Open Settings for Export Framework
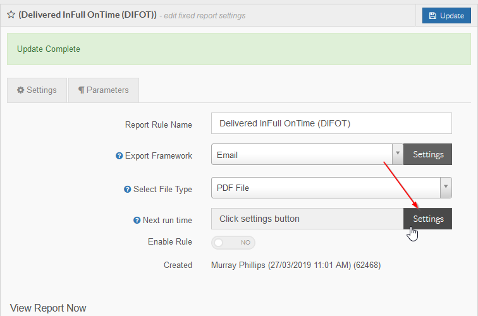Image resolution: width=478 pixels, height=316 pixels. coord(427,154)
